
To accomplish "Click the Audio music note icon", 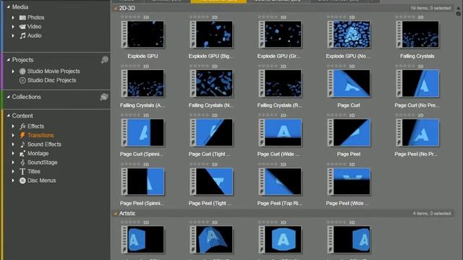I will coord(22,35).
